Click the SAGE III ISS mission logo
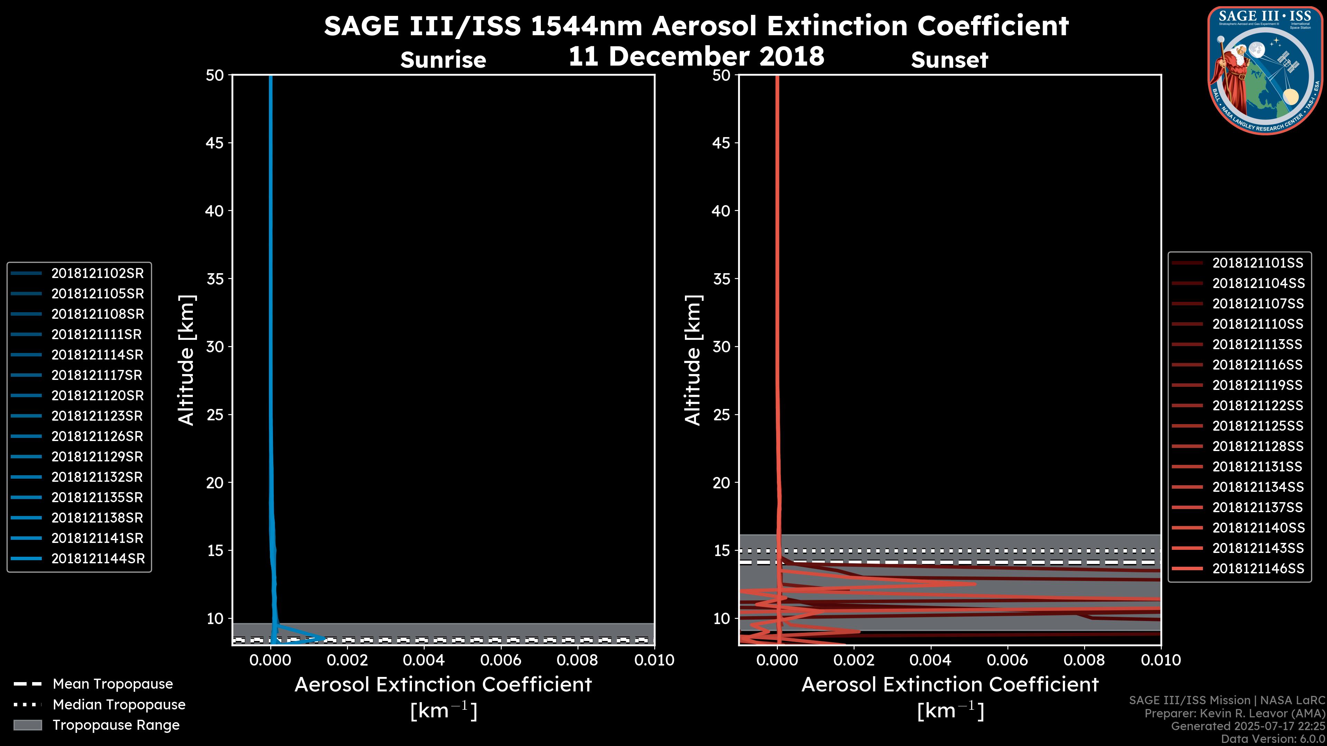 1266,70
